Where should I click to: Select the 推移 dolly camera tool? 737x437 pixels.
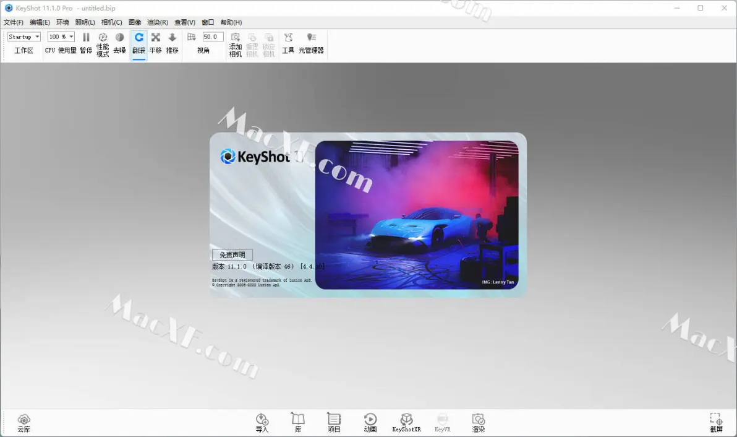[x=173, y=43]
